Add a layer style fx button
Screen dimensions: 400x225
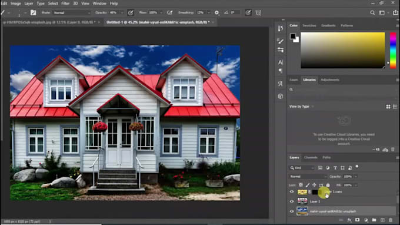click(x=349, y=220)
